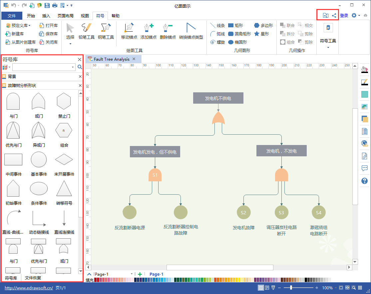371x294 pixels.
Task: Open the 预定义库 dropdown
Action: pyautogui.click(x=18, y=25)
